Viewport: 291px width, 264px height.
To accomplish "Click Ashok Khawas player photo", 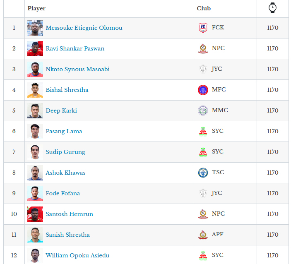I will [35, 173].
